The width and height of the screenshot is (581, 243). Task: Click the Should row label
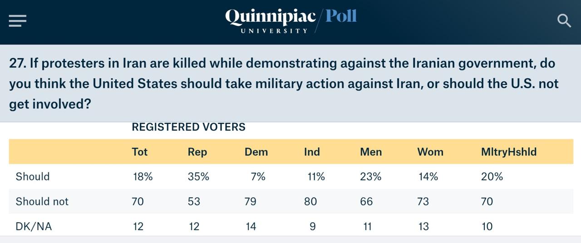(33, 176)
